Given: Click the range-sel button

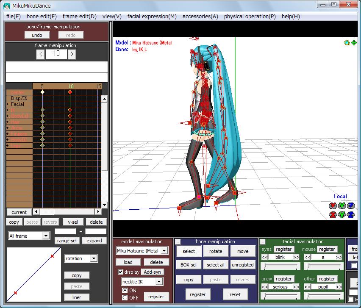Looking at the screenshot, I should point(67,241).
